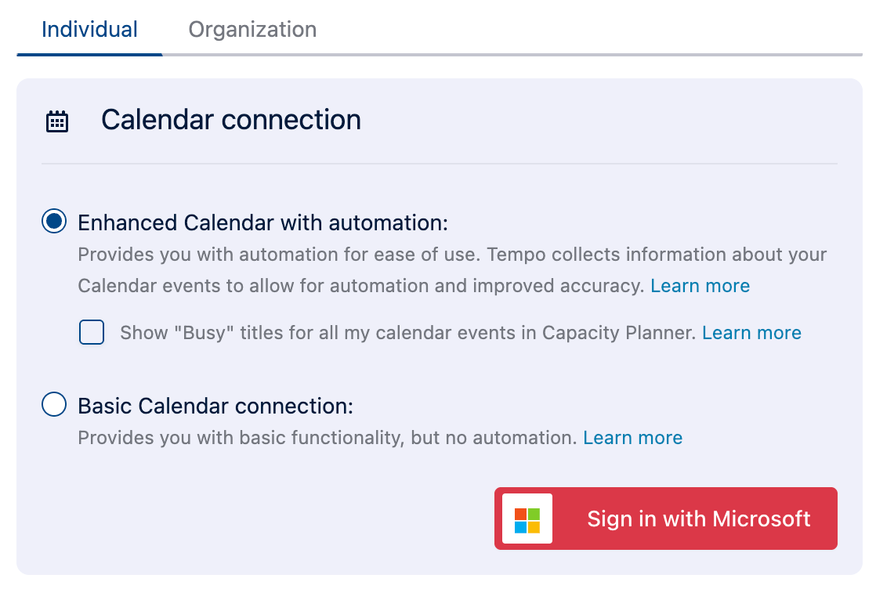Open Learn more about Enhanced Calendar automation
This screenshot has height=589, width=876.
click(x=700, y=285)
